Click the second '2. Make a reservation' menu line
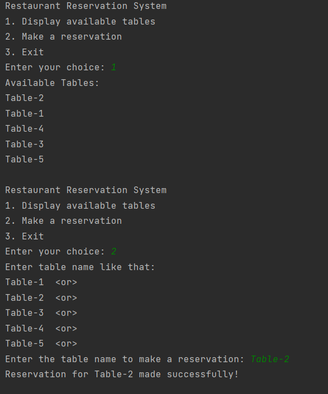Screen dimensions: 328x394 coord(64,220)
